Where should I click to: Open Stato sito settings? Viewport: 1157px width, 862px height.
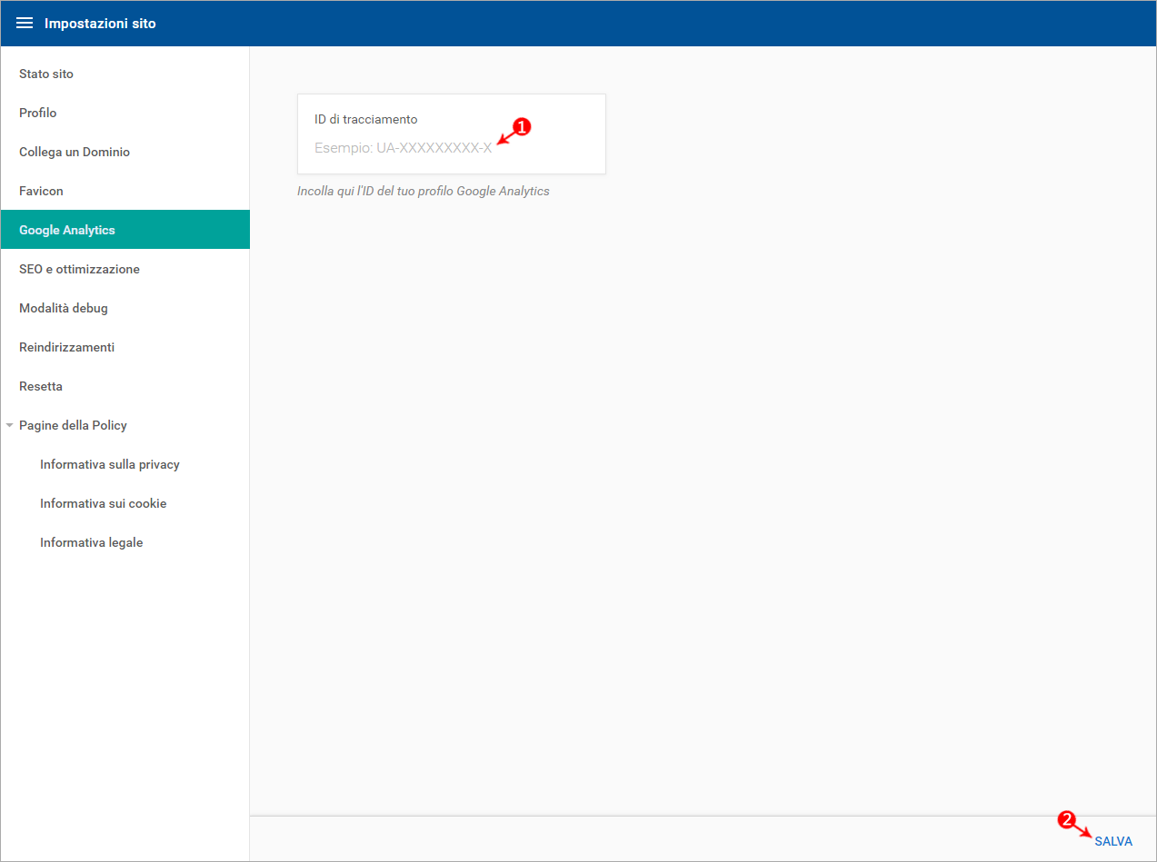(125, 74)
